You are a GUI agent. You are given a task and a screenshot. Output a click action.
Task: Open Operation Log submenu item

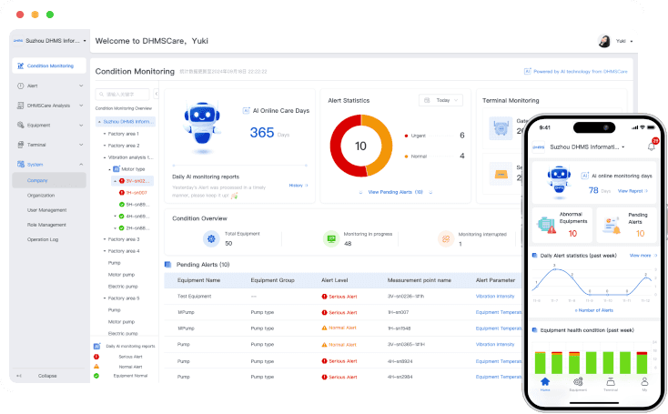(43, 240)
